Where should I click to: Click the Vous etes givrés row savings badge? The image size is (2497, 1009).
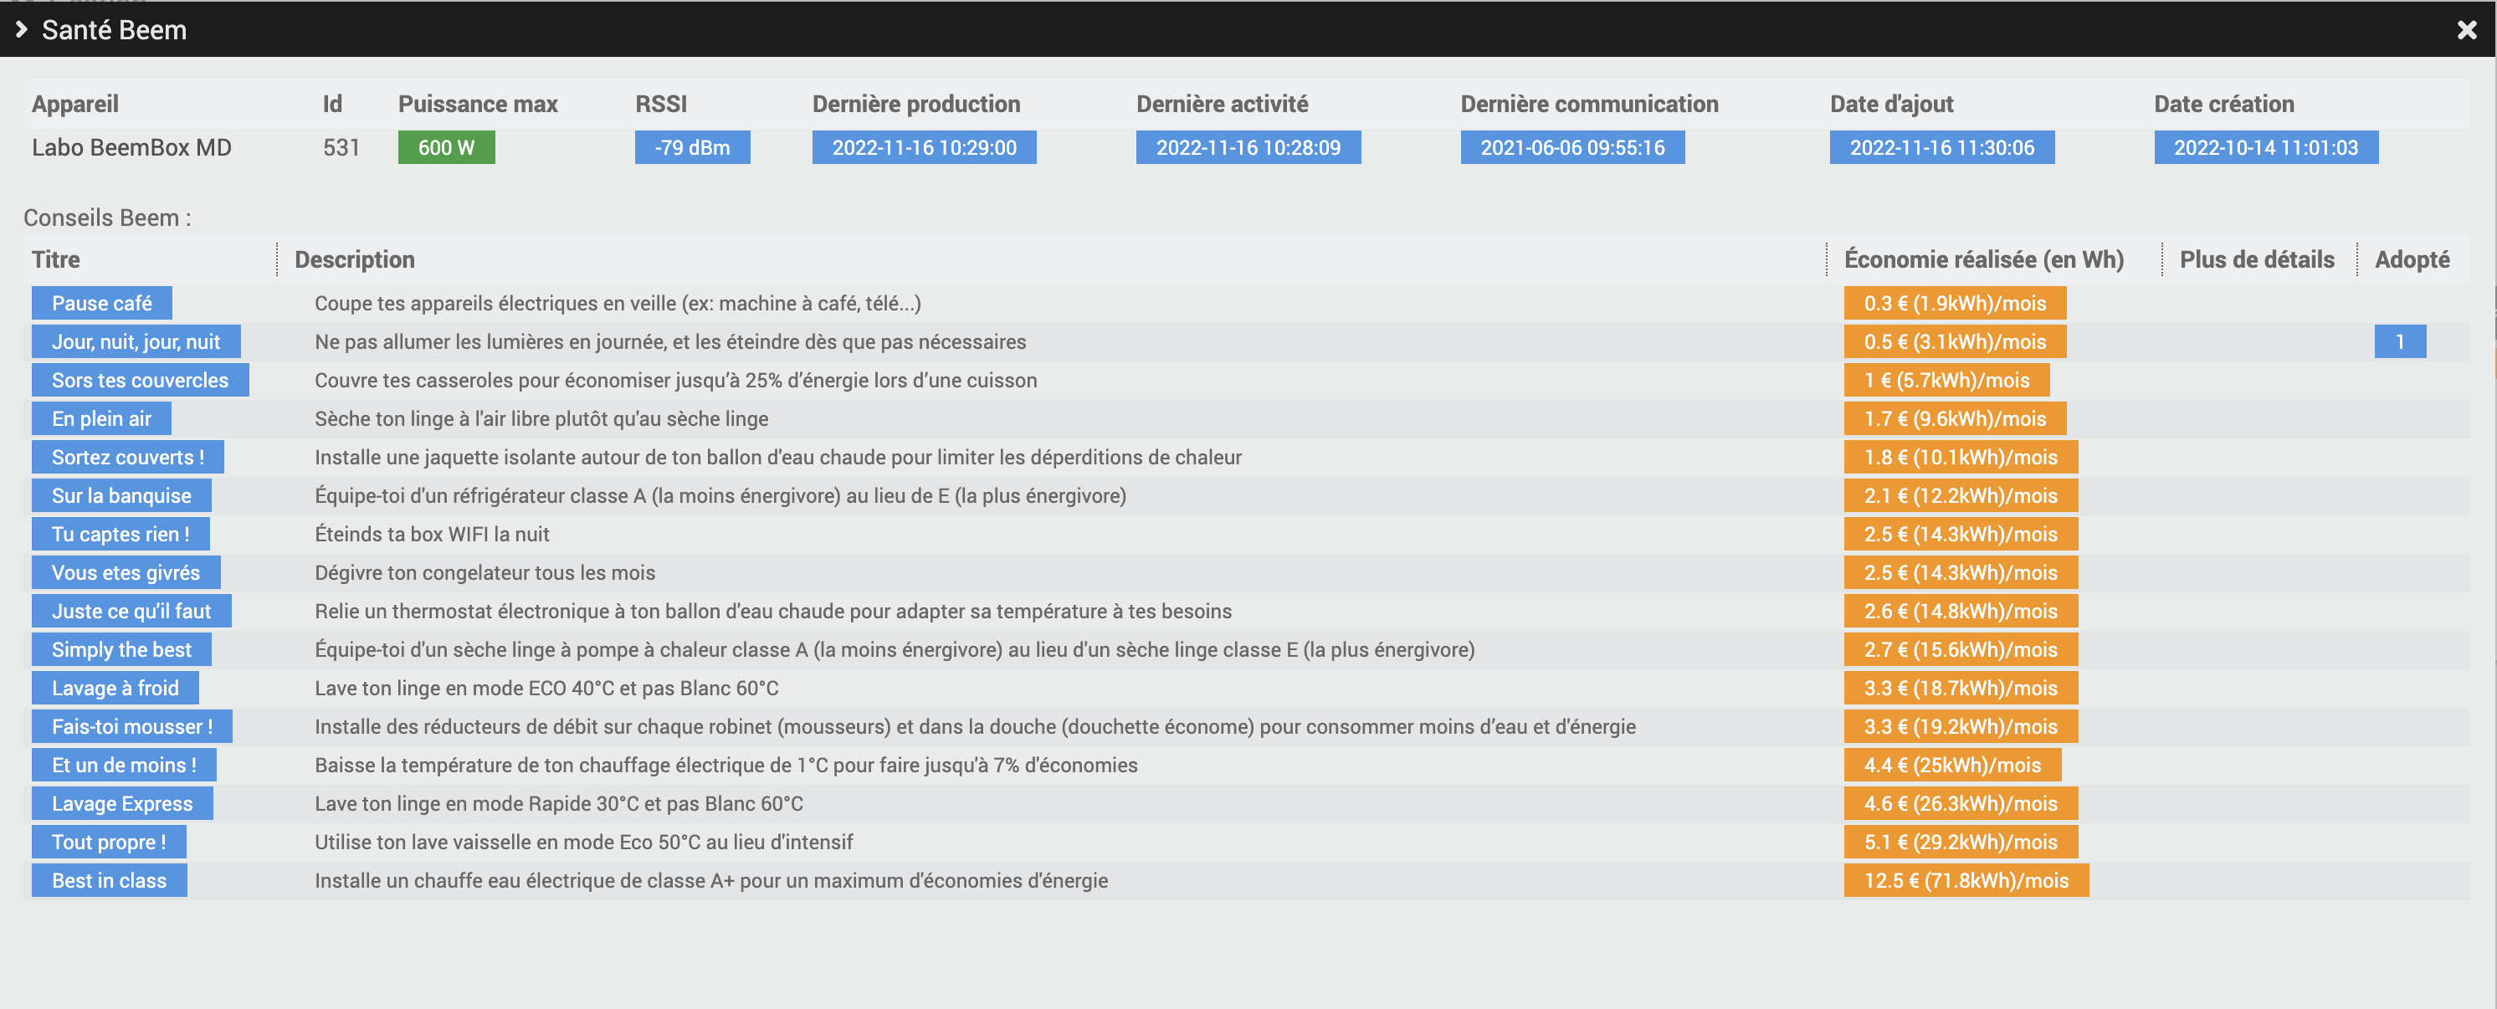pos(1961,573)
